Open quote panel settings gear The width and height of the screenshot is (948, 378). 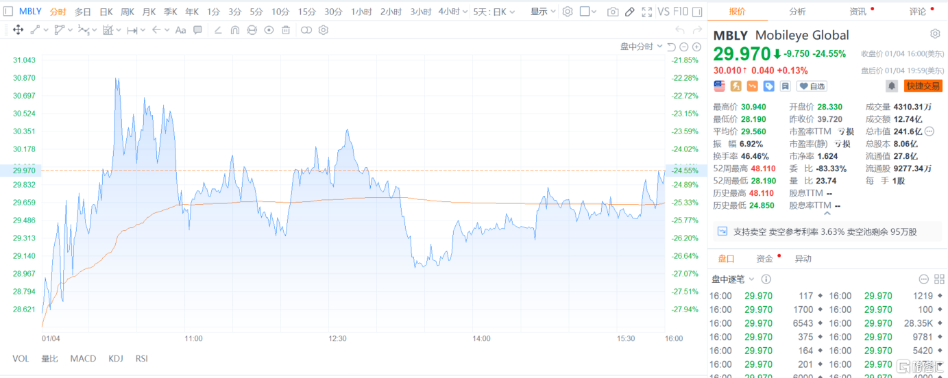tap(935, 34)
